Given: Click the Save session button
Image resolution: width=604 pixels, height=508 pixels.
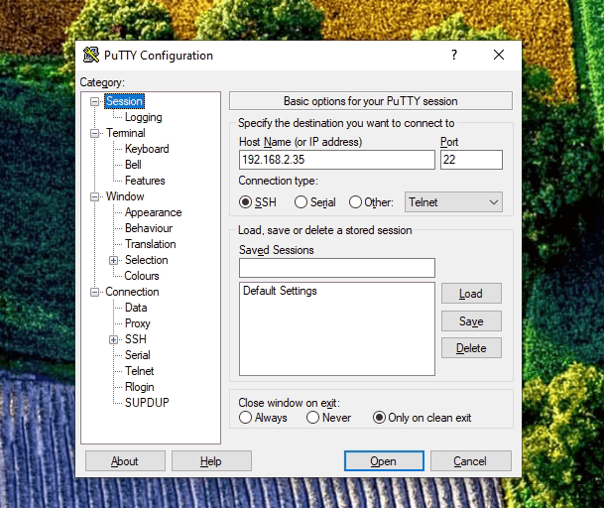Looking at the screenshot, I should coord(471,321).
